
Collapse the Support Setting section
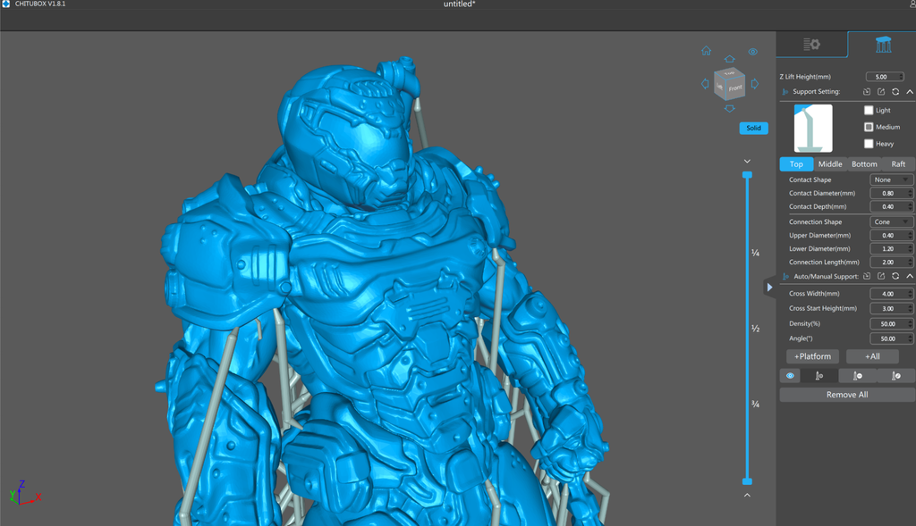click(x=910, y=91)
